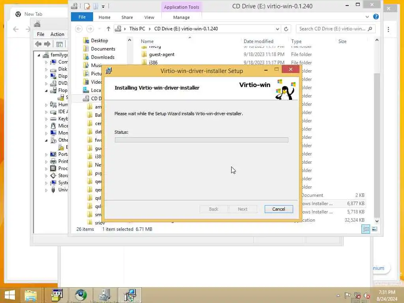Select the Universal Serial Bus category icon
This screenshot has width=404, height=303.
point(53,190)
